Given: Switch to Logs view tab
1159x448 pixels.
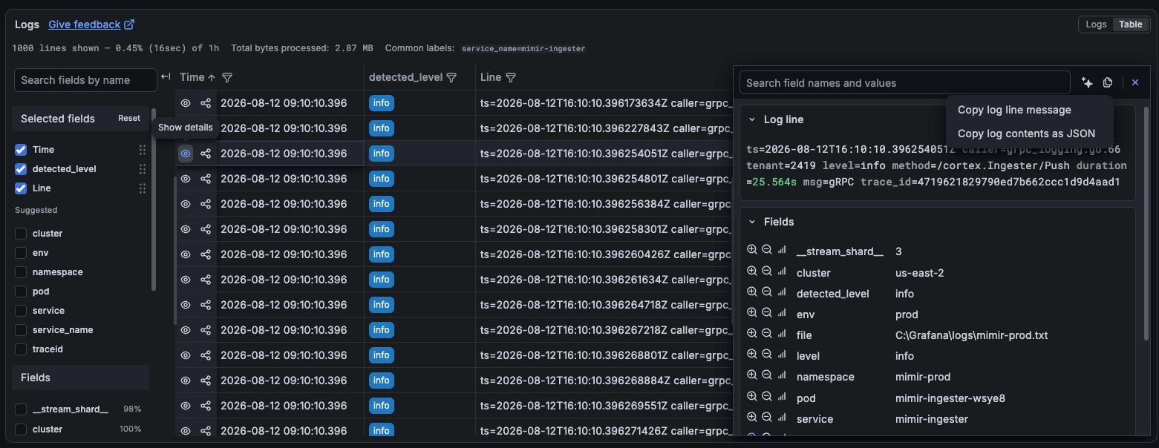Looking at the screenshot, I should 1096,24.
